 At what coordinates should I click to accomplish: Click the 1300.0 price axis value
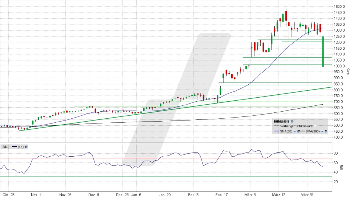pos(339,30)
